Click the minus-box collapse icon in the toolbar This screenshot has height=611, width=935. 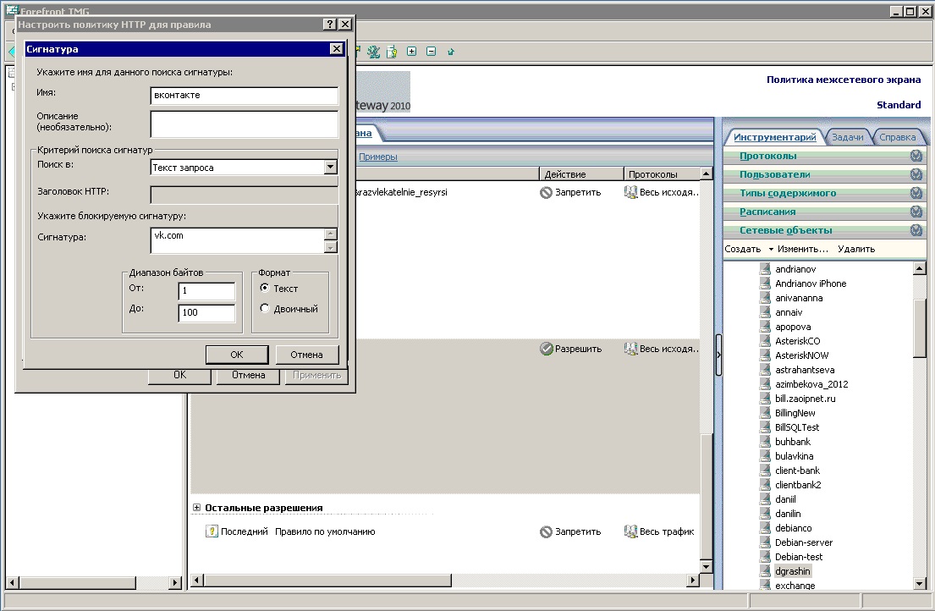[431, 52]
